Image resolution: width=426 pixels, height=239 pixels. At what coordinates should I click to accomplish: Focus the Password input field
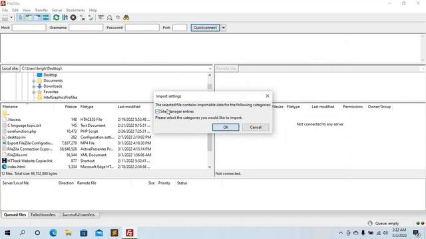[x=142, y=28]
